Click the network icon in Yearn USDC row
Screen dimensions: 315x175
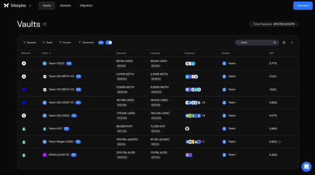pyautogui.click(x=24, y=63)
